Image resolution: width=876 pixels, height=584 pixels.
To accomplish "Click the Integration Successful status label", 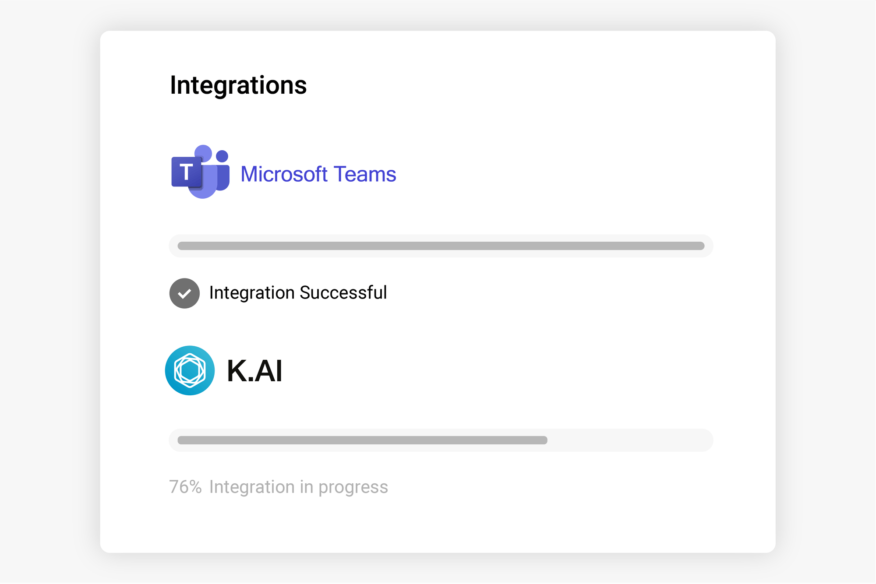I will click(x=298, y=293).
